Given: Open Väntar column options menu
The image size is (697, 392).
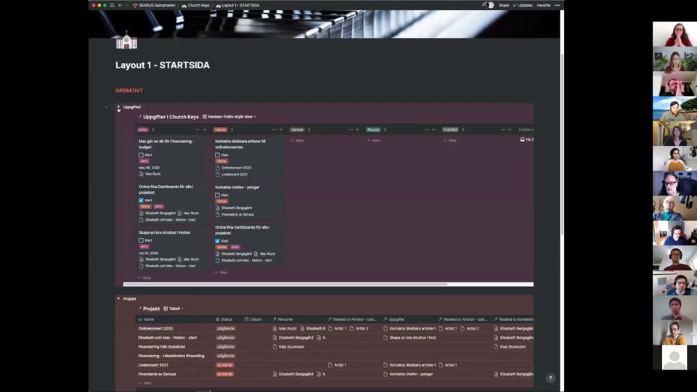Looking at the screenshot, I should point(274,130).
